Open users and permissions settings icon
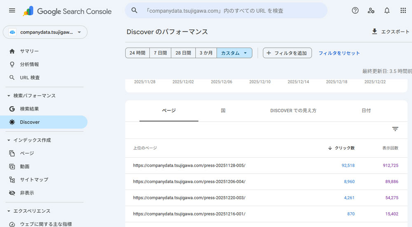The width and height of the screenshot is (412, 227). click(x=371, y=11)
